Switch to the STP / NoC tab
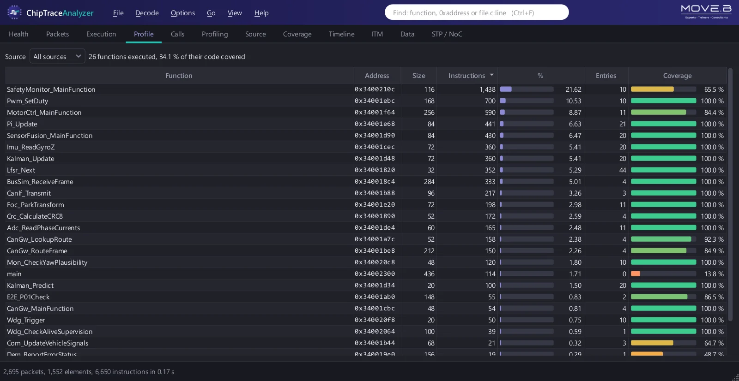This screenshot has width=739, height=381. (447, 34)
